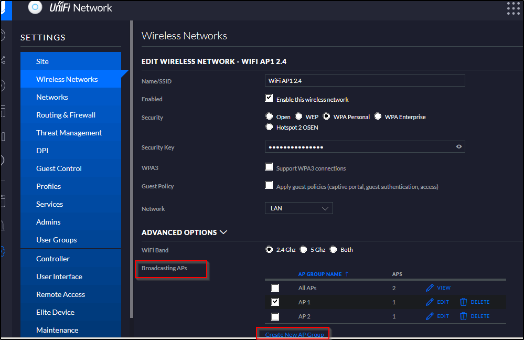Click DELETE link for AP 2
Image resolution: width=524 pixels, height=340 pixels.
coord(480,316)
